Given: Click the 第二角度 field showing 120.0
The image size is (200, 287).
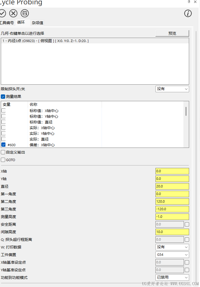Looking at the screenshot, I should pos(172,202).
